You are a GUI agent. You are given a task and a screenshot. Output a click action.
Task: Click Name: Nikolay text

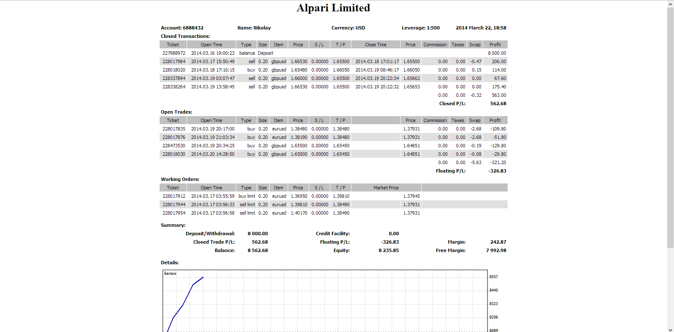coord(254,28)
